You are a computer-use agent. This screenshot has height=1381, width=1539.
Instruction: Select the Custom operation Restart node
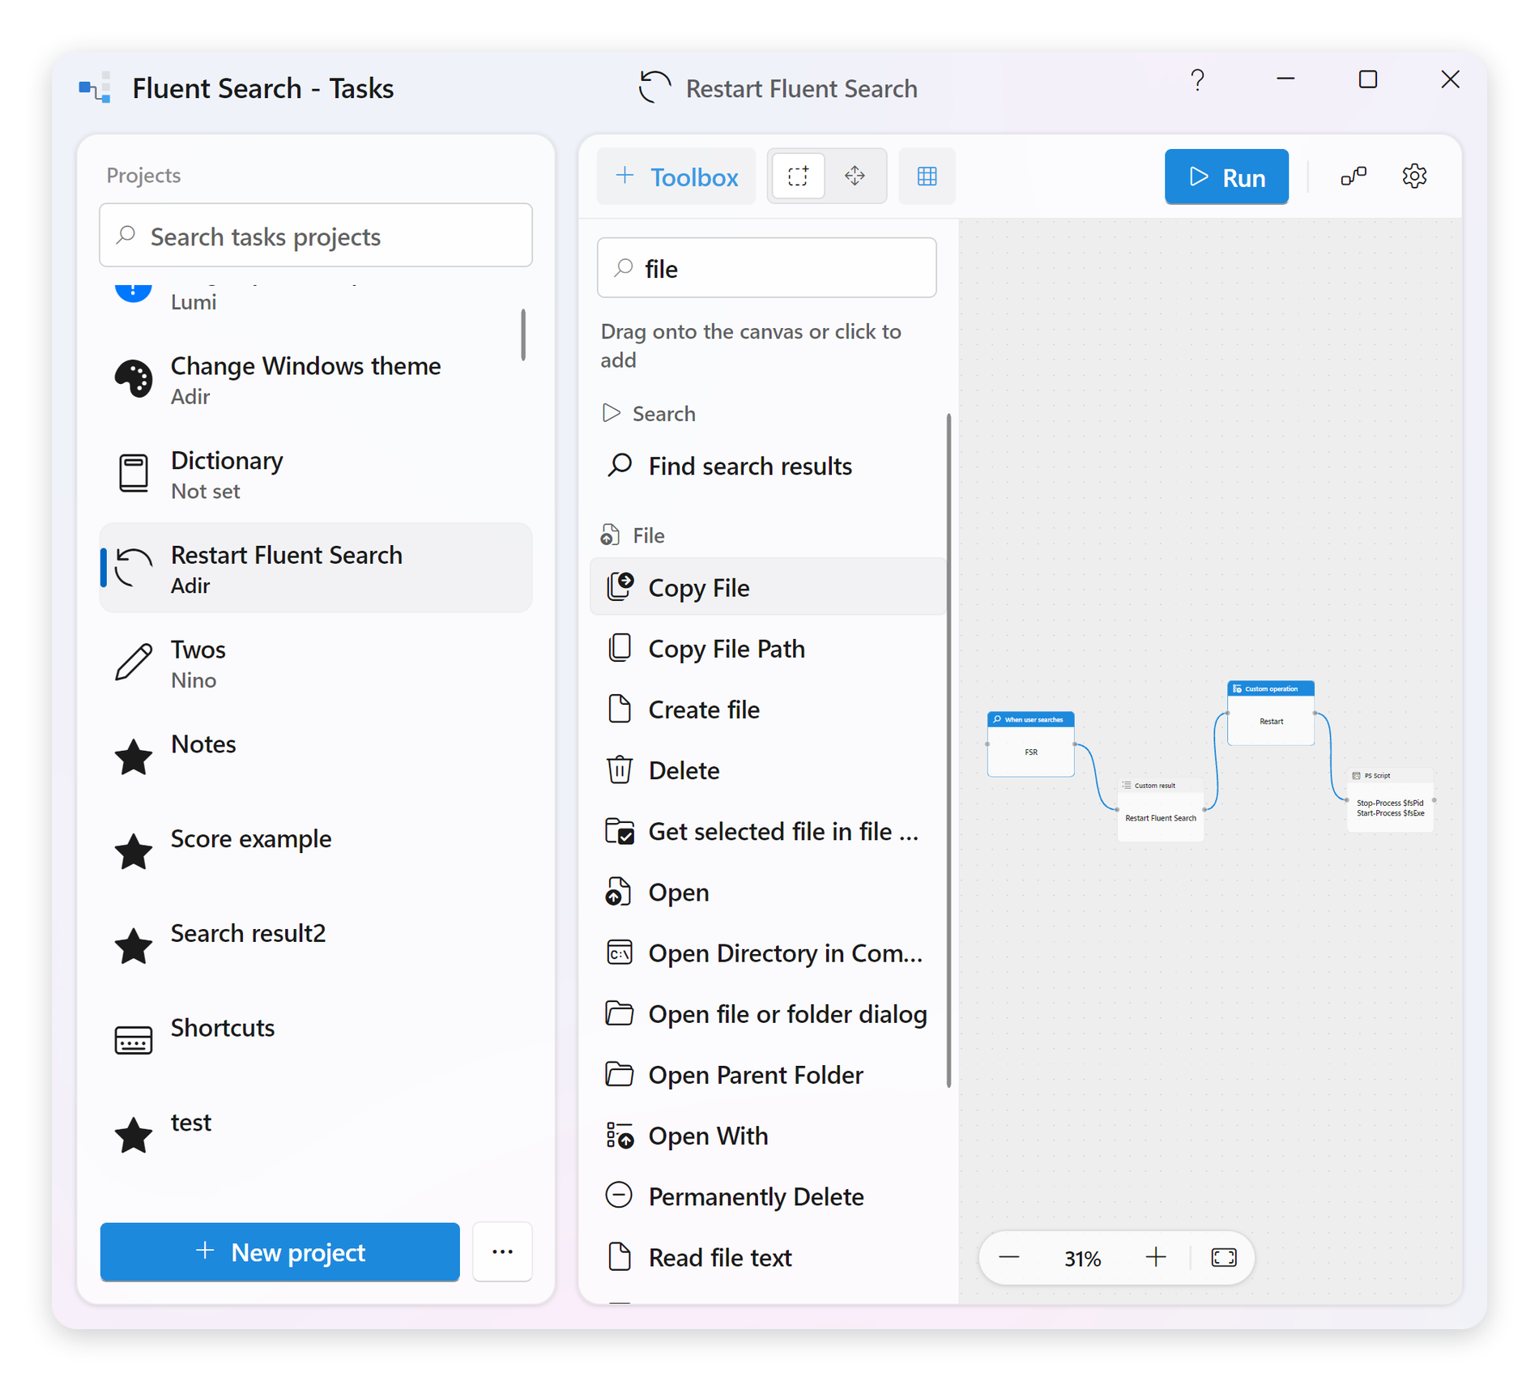coord(1270,713)
